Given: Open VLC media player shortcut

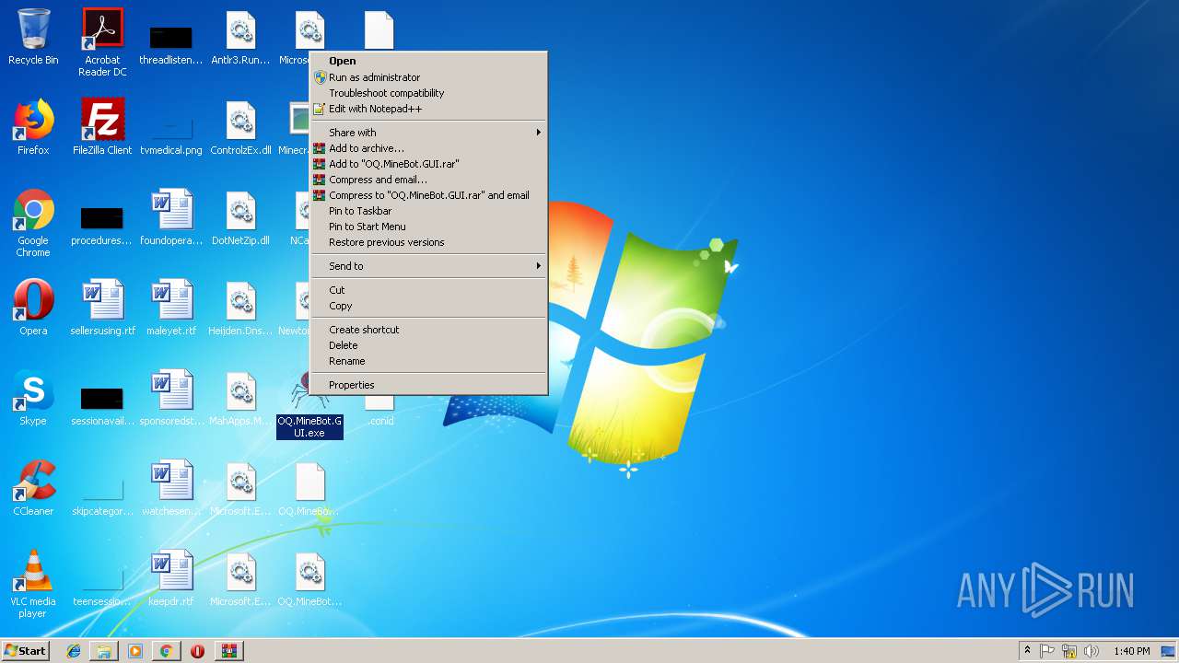Looking at the screenshot, I should [x=33, y=584].
